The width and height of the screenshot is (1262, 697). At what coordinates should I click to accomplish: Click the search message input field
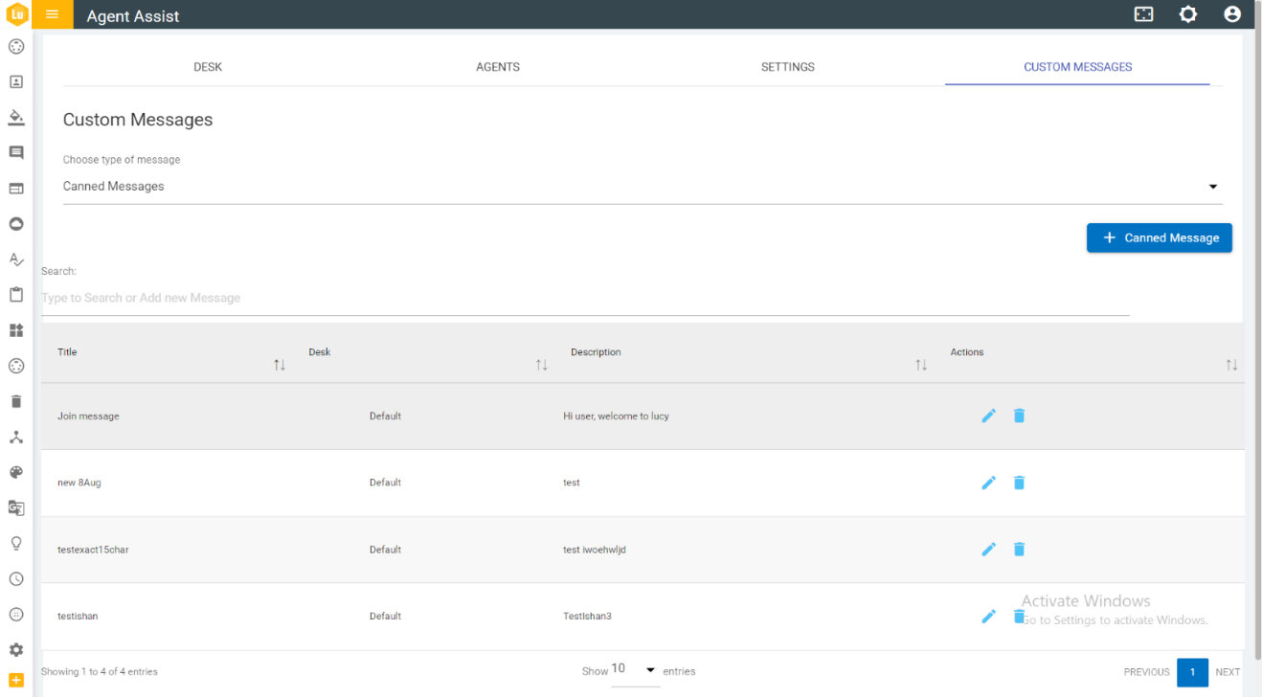(x=584, y=298)
